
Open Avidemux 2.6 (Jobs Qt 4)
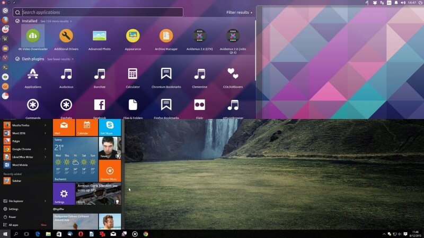(x=233, y=40)
